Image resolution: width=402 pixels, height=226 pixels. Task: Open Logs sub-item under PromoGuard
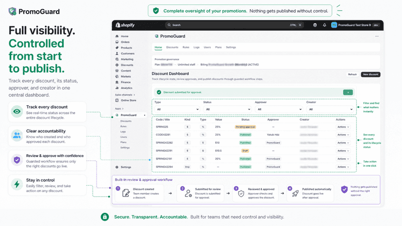pyautogui.click(x=123, y=132)
